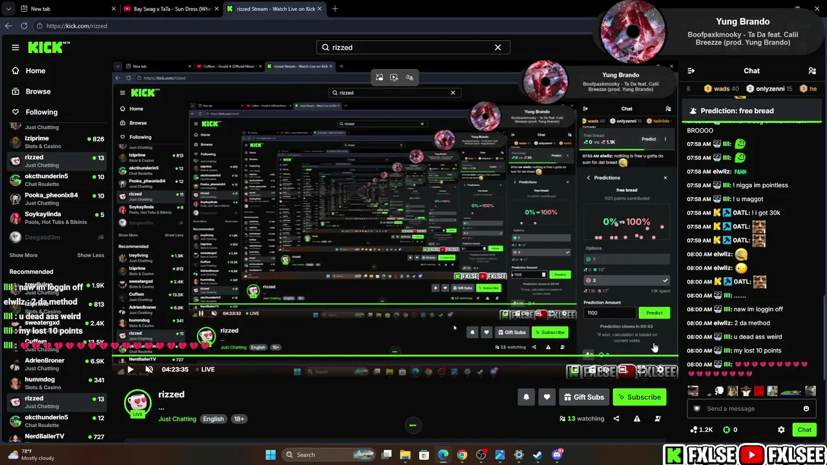
Task: Click the chat identity badge icon in the message box
Action: pyautogui.click(x=696, y=408)
